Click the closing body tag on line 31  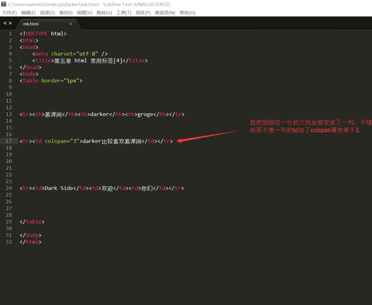31,235
